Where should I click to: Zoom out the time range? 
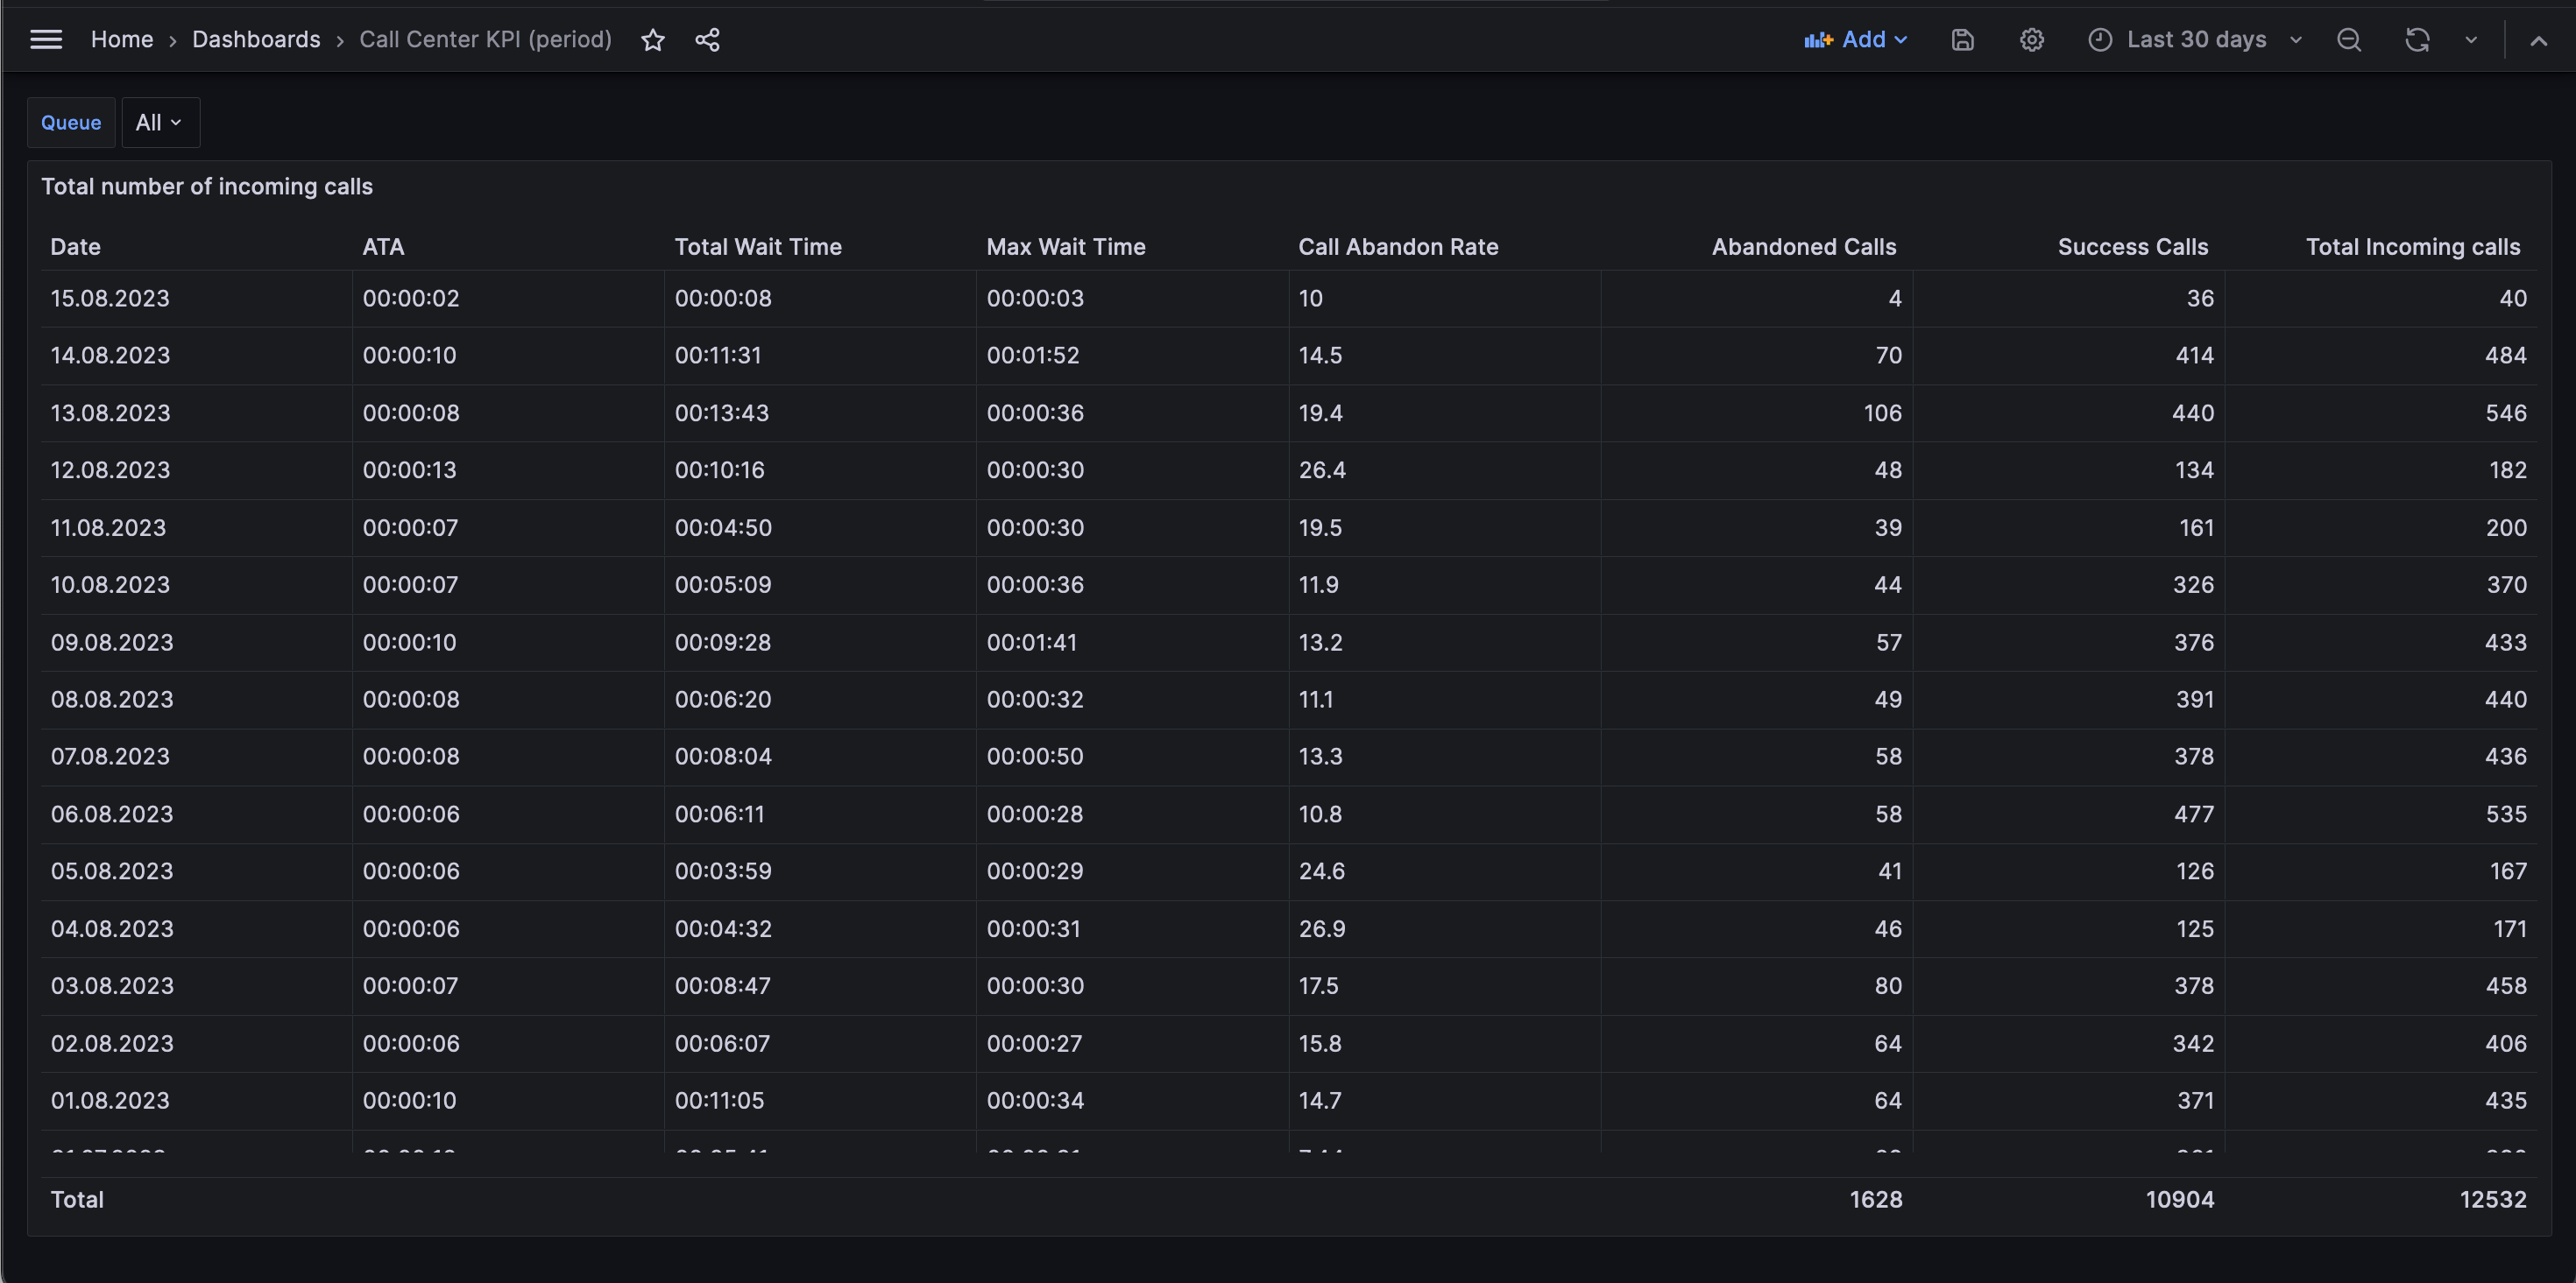coord(2349,40)
